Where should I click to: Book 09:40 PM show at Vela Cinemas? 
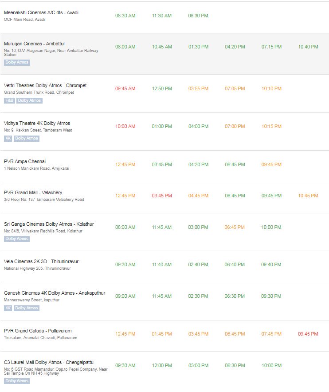click(x=271, y=264)
